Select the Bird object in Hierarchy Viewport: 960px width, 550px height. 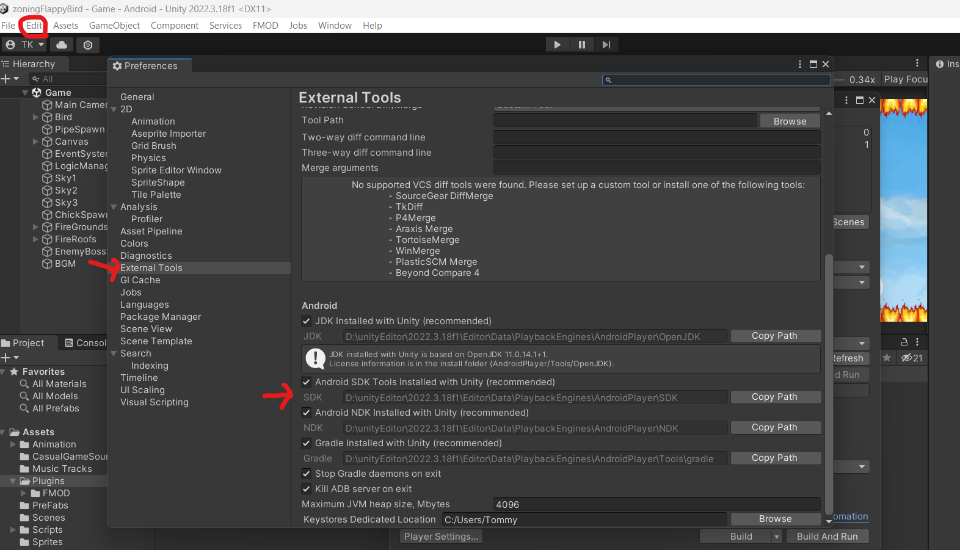click(x=64, y=117)
